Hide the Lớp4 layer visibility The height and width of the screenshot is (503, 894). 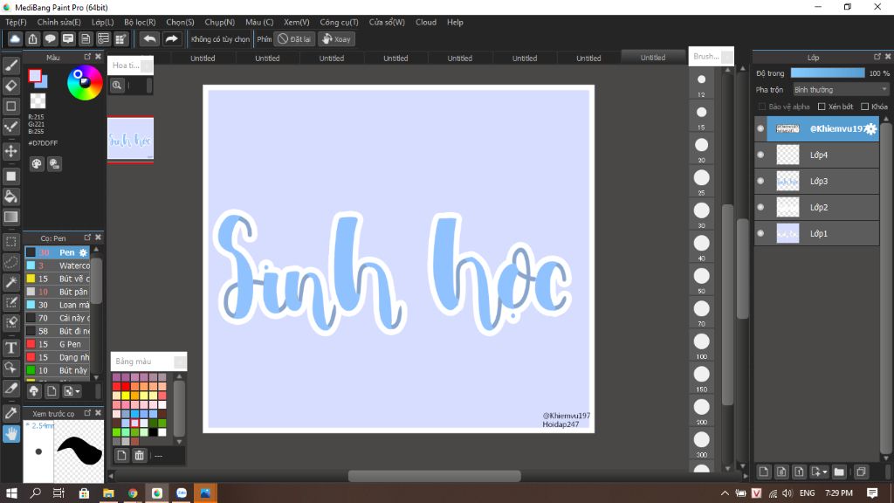coord(760,155)
